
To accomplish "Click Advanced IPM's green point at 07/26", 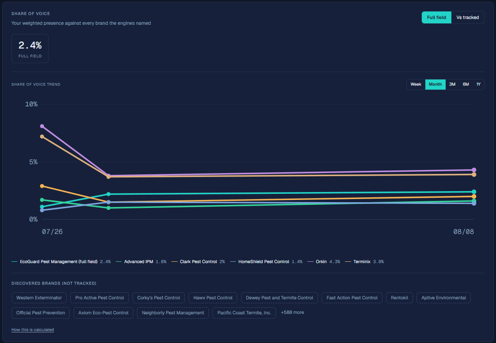I will (42, 200).
